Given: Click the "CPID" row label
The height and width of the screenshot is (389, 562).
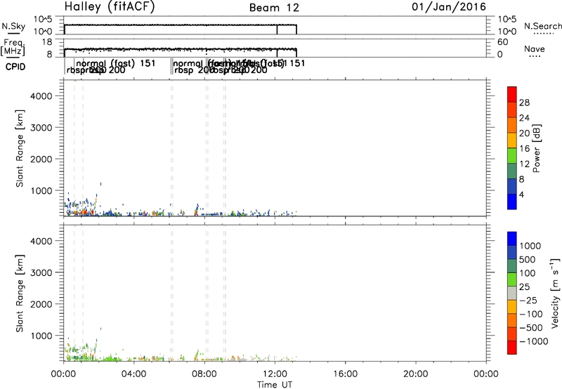Looking at the screenshot, I should pos(15,67).
